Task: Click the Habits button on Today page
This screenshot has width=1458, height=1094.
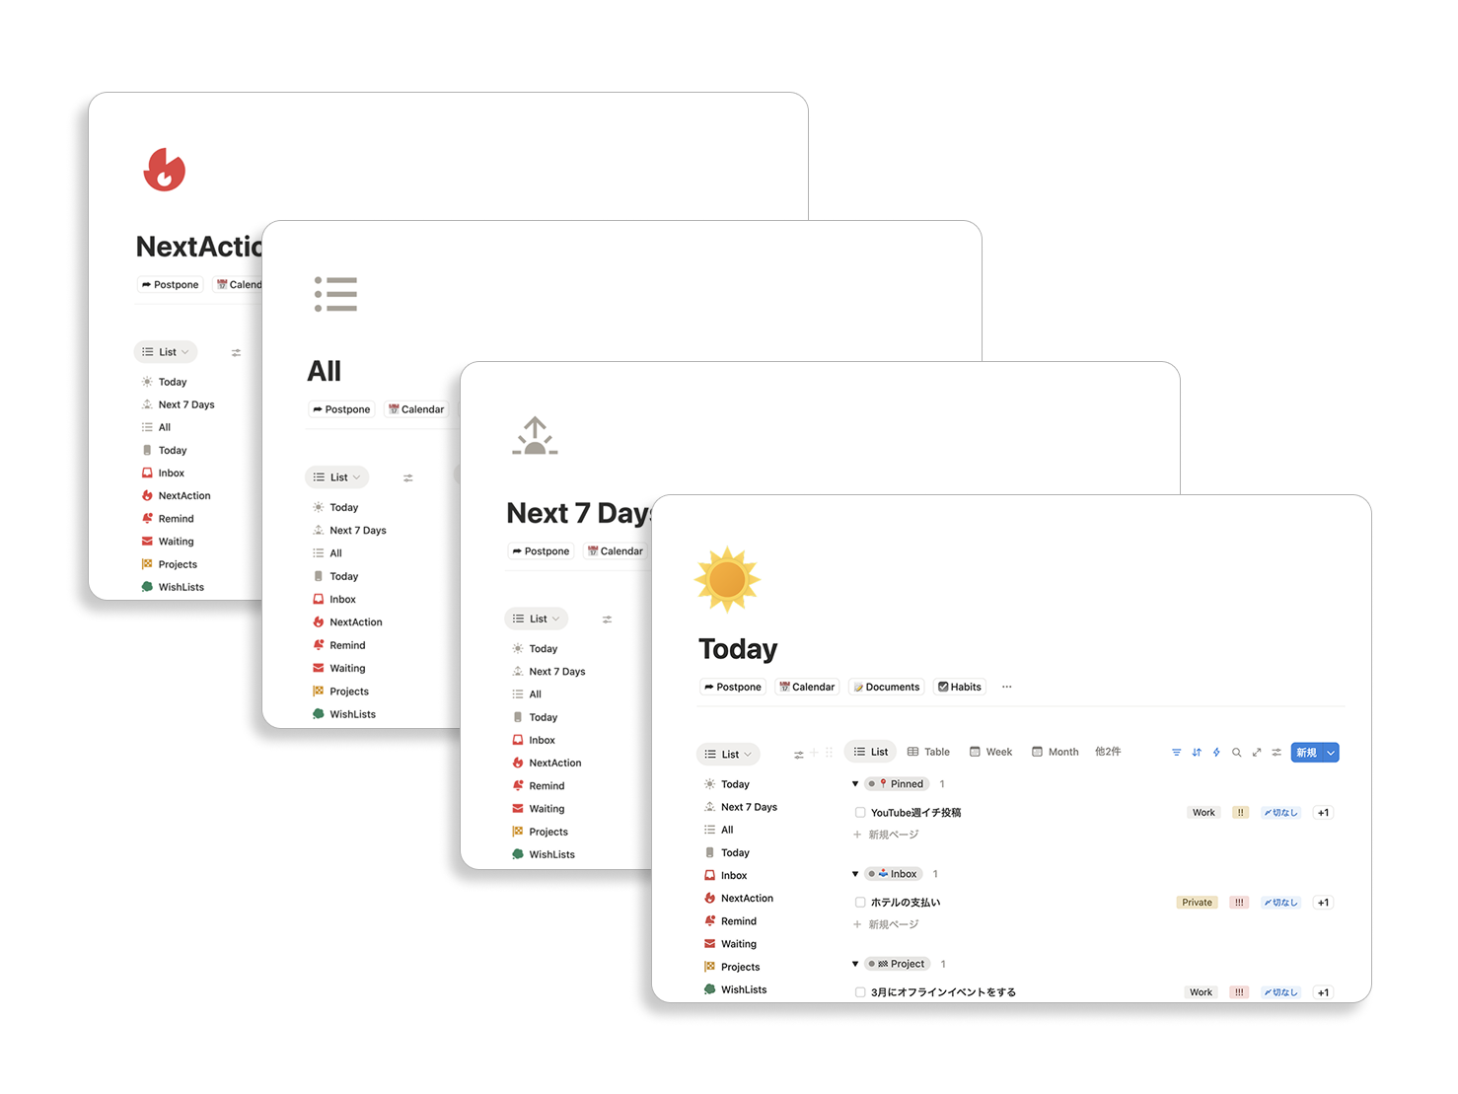Action: point(959,687)
